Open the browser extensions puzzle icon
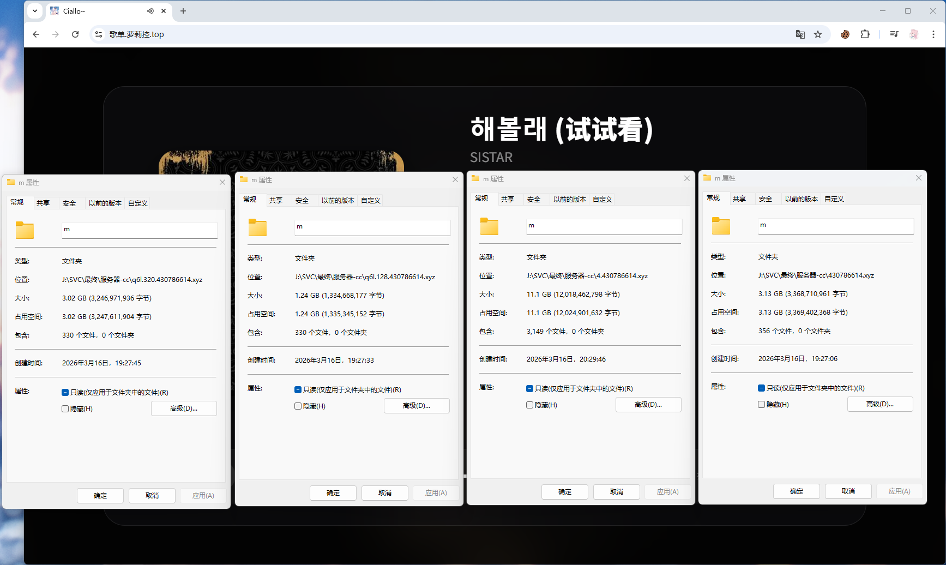The height and width of the screenshot is (565, 946). [x=865, y=34]
